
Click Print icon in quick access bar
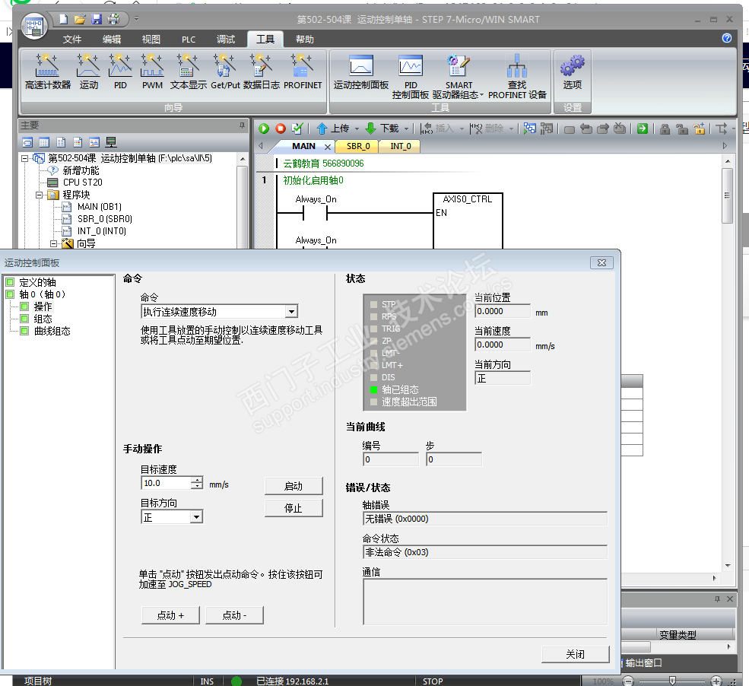(x=114, y=19)
